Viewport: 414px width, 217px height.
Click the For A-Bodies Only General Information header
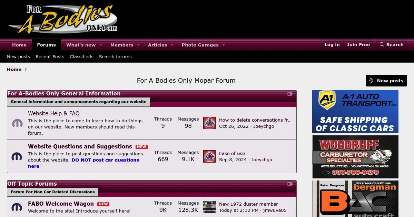tap(64, 94)
